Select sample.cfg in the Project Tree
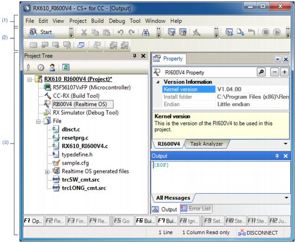Image resolution: width=295 pixels, height=243 pixels. click(x=76, y=163)
